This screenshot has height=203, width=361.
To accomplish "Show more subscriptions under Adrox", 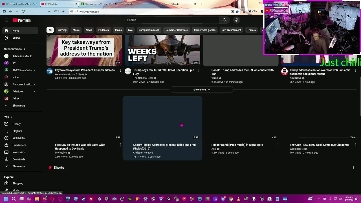I will [20, 106].
